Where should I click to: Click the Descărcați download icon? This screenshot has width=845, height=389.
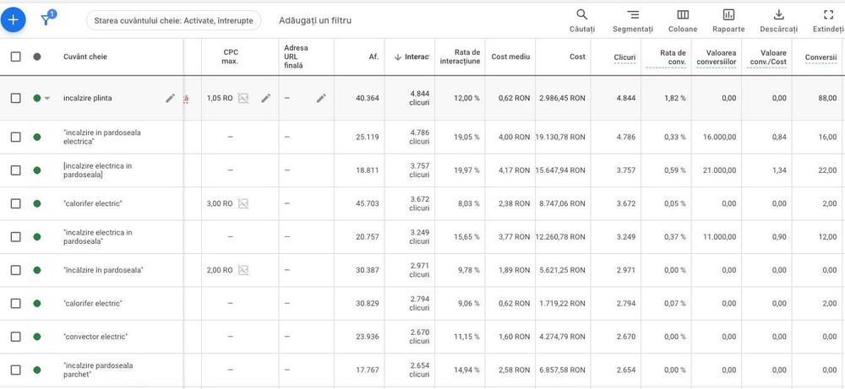779,20
